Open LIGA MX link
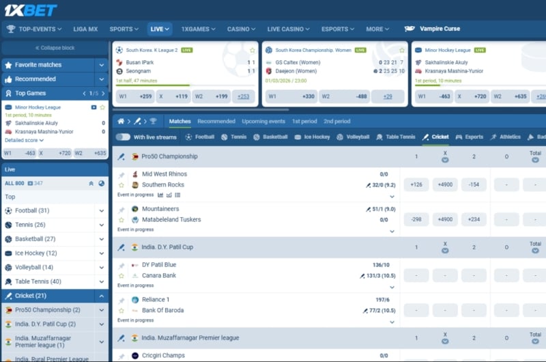 85,29
